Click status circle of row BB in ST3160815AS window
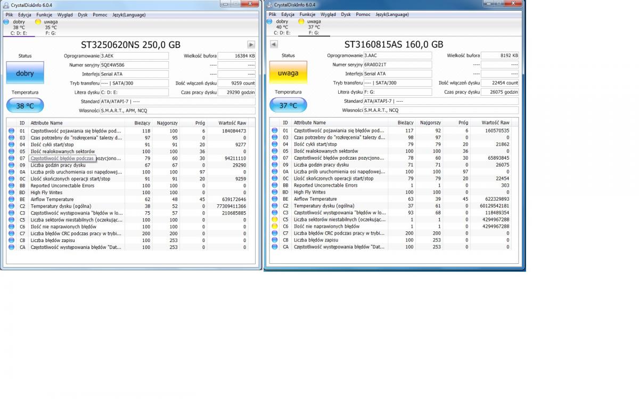639x399 pixels. [x=275, y=185]
